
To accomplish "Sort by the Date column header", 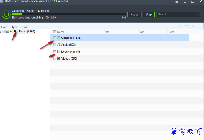I will [106, 32].
